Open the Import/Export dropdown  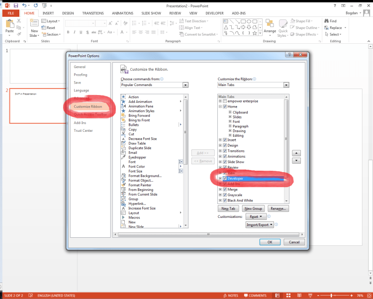[x=260, y=225]
